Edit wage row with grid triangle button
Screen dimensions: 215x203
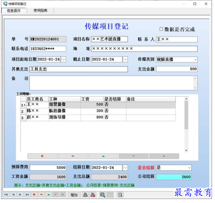pos(103,156)
